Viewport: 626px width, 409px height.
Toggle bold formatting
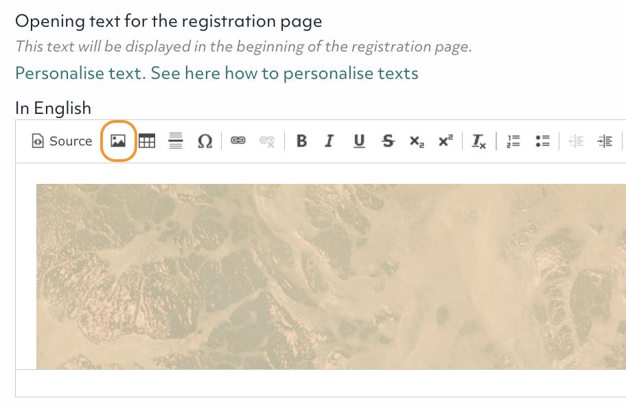[x=301, y=141]
